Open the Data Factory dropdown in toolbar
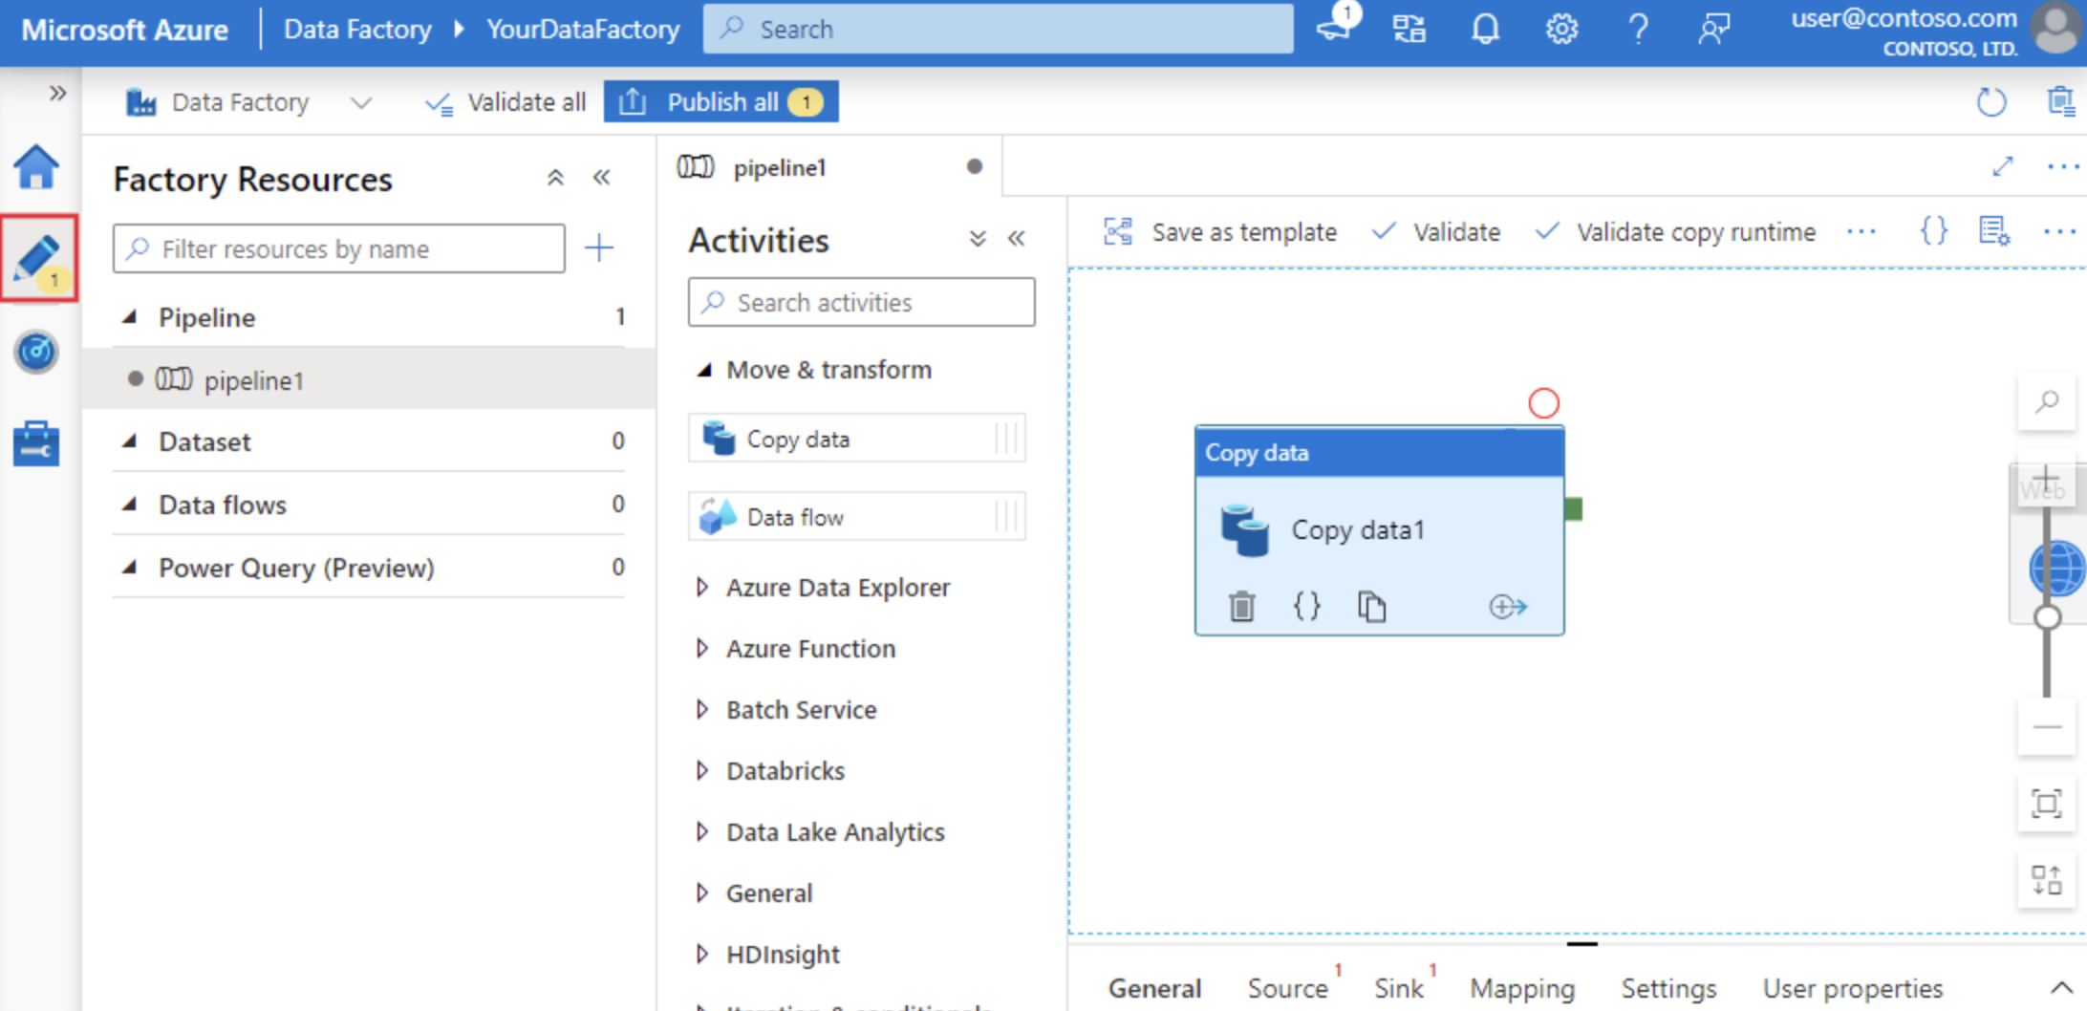 pyautogui.click(x=361, y=102)
